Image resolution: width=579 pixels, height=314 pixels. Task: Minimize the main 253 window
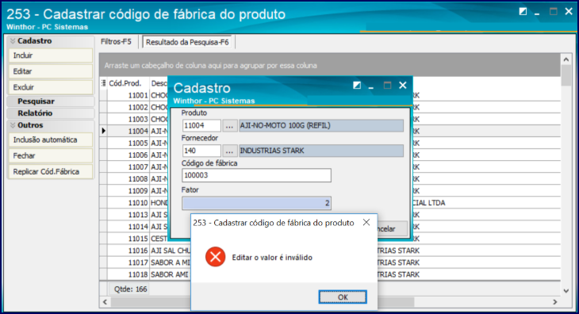(537, 13)
